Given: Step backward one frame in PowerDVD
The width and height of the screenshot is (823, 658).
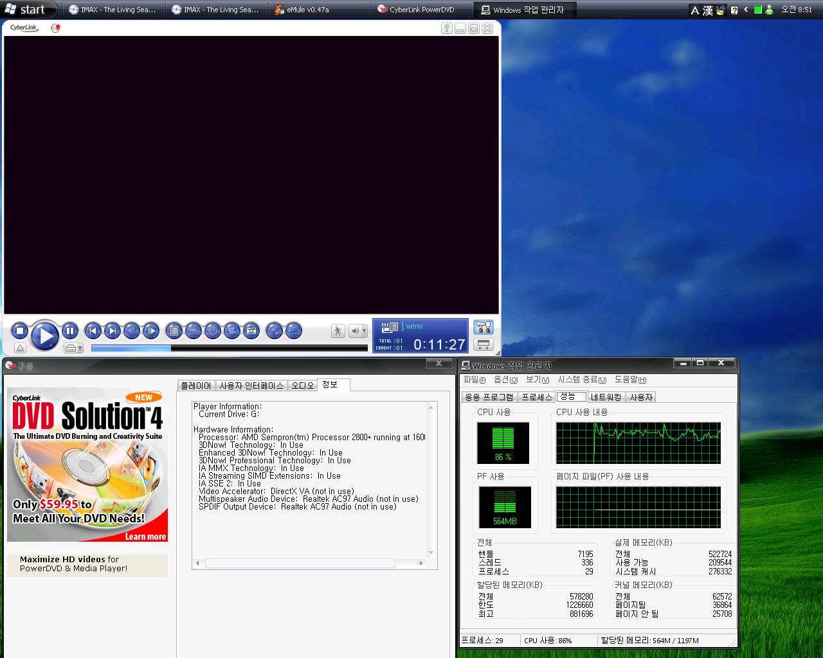Looking at the screenshot, I should [x=132, y=331].
